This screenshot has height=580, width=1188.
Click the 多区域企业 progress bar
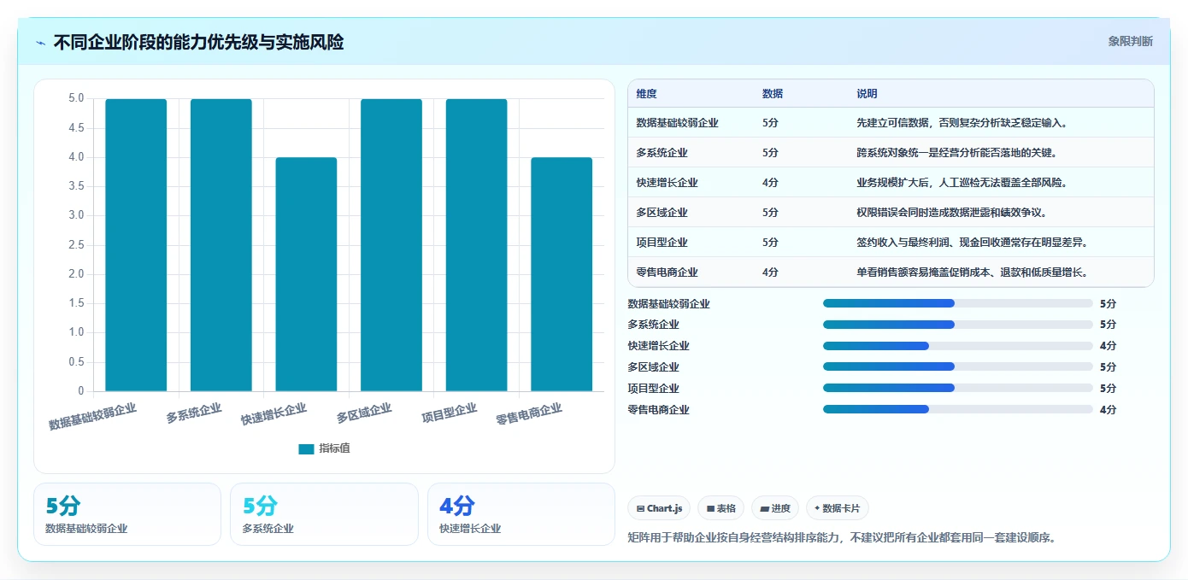click(x=958, y=366)
